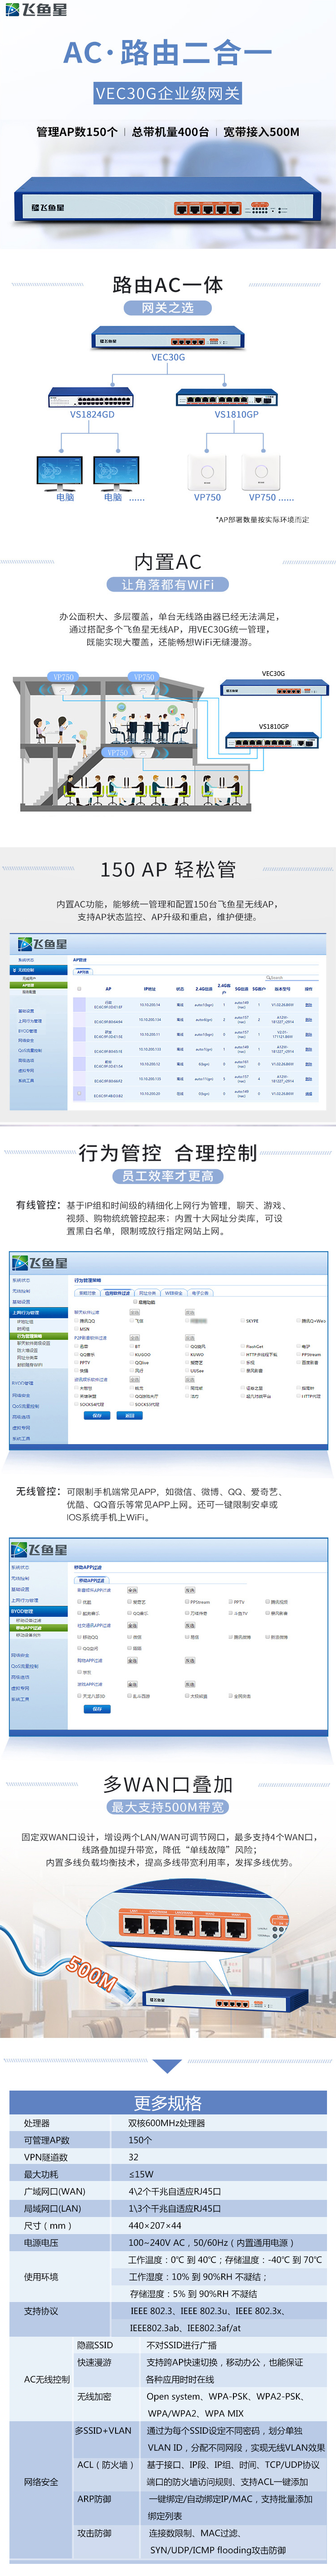Click VS1810GP switch beside the office illustration

[x=272, y=741]
